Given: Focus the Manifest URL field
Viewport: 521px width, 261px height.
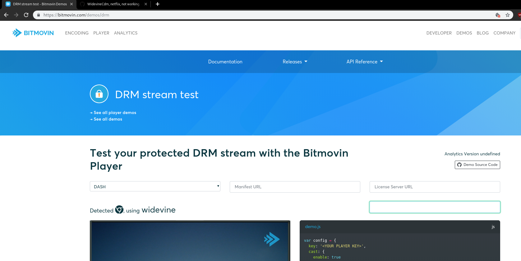Looking at the screenshot, I should coord(295,187).
